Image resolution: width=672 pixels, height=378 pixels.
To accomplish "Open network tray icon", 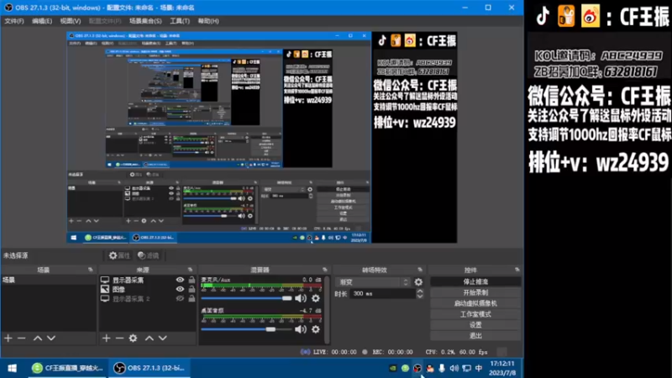I will point(467,368).
